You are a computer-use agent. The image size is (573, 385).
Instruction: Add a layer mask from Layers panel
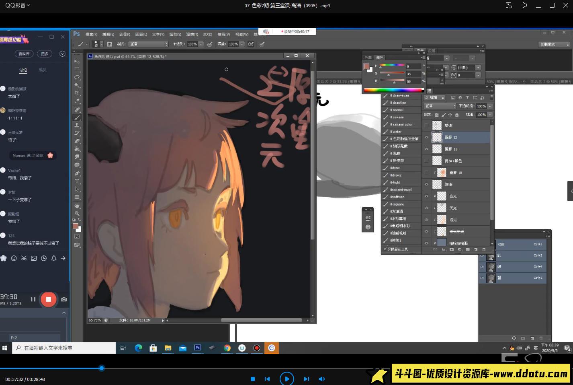click(452, 249)
